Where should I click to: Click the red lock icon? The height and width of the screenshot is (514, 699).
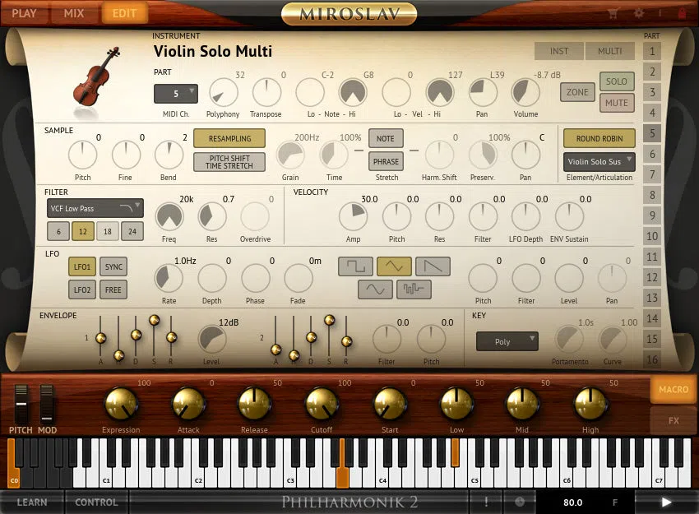click(682, 13)
